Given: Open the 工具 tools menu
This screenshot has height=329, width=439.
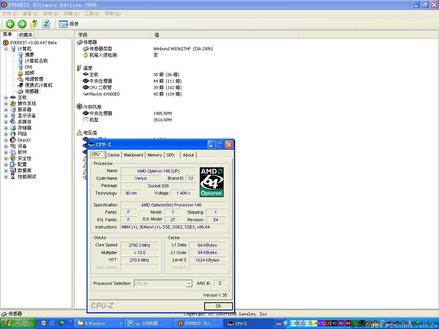Looking at the screenshot, I should pos(92,14).
